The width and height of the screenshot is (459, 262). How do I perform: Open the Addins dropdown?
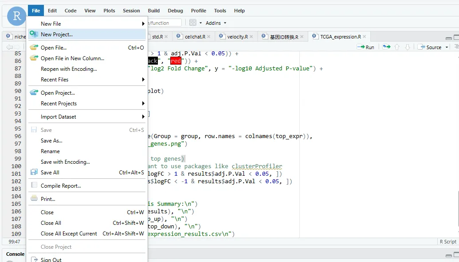216,23
